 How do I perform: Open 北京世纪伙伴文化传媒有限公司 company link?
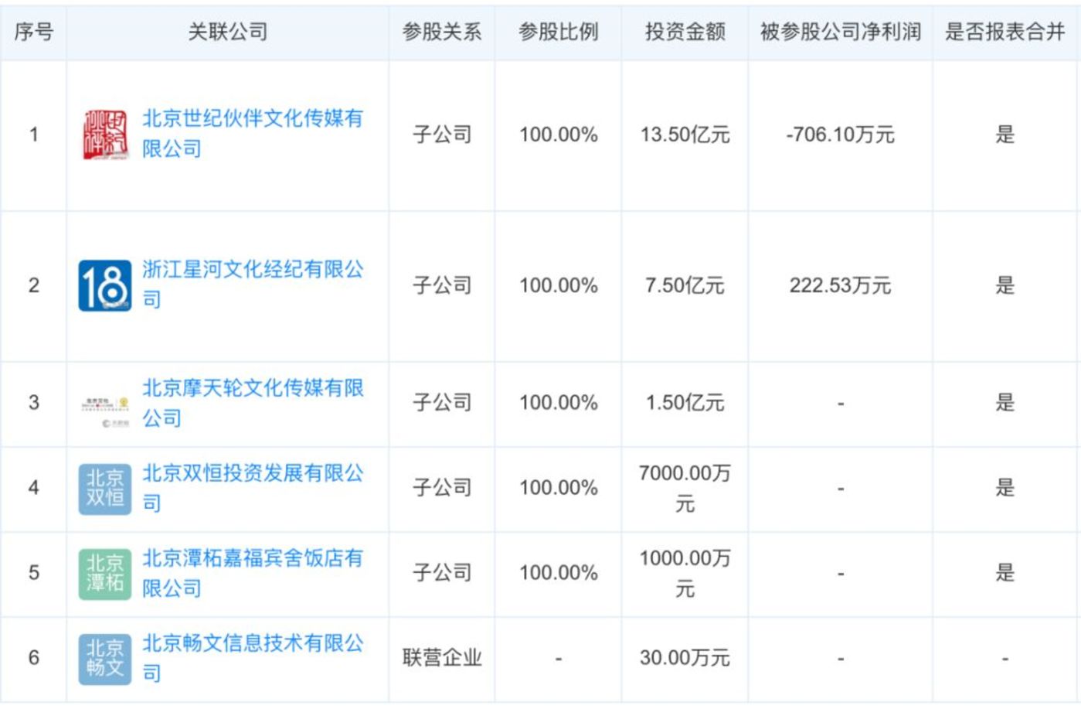coord(252,133)
